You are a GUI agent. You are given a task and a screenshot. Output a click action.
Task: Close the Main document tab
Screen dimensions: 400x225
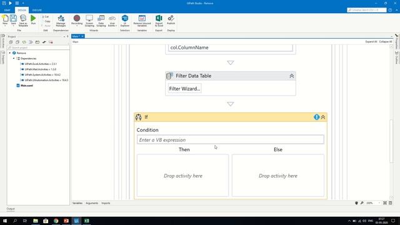coord(82,36)
